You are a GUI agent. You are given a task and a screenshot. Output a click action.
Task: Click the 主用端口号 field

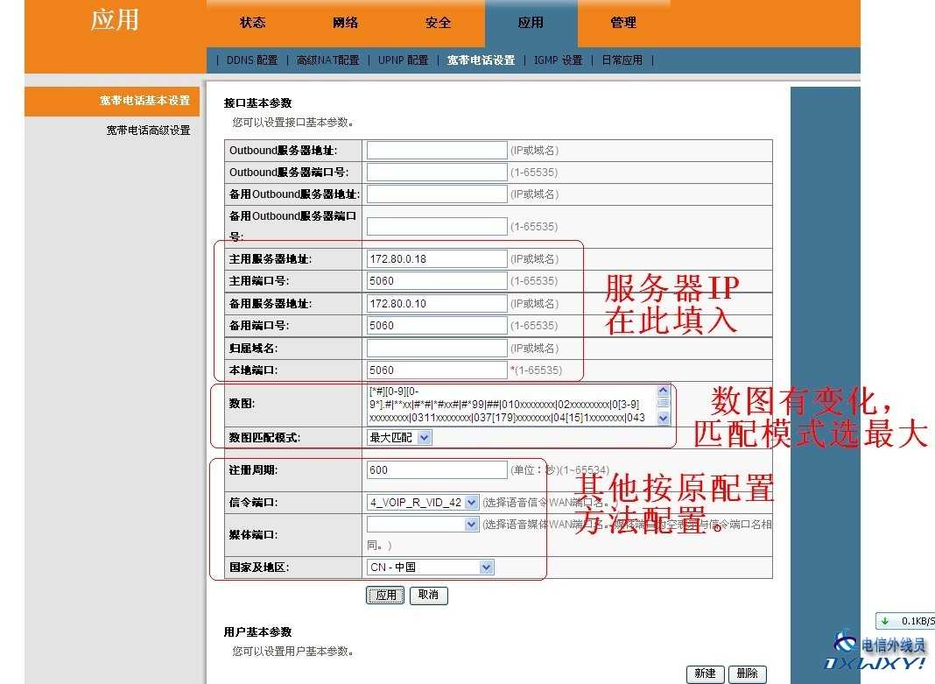(437, 281)
